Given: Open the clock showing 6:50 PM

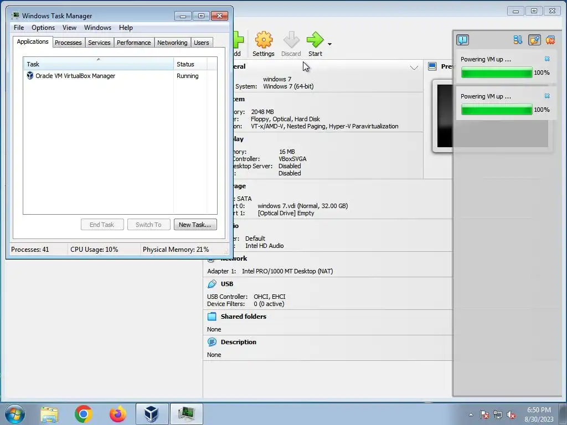Looking at the screenshot, I should [539, 414].
